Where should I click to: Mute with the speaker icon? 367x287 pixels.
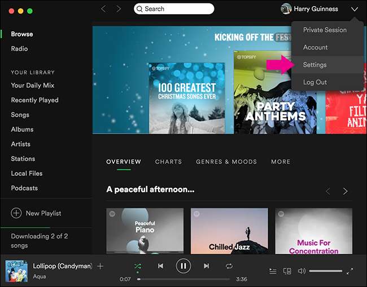point(302,271)
